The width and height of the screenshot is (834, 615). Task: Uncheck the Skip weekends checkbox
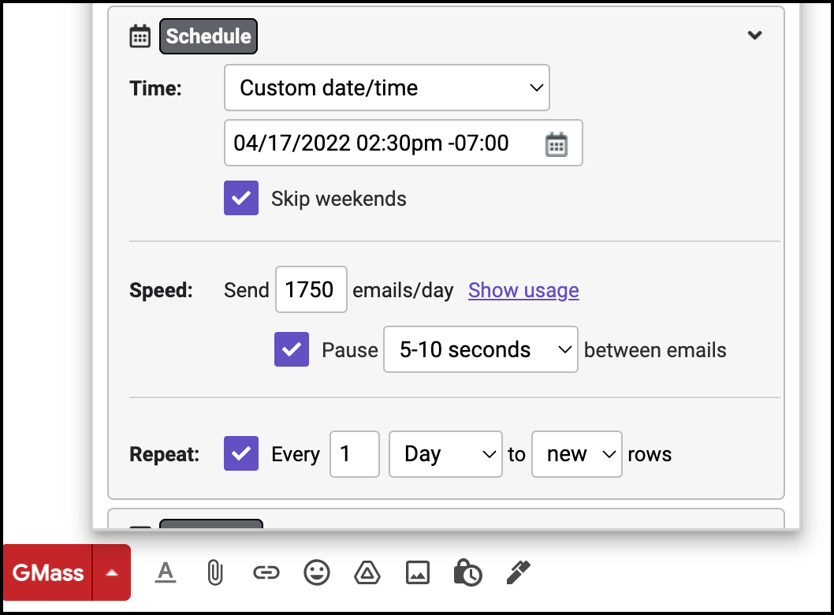pyautogui.click(x=241, y=198)
